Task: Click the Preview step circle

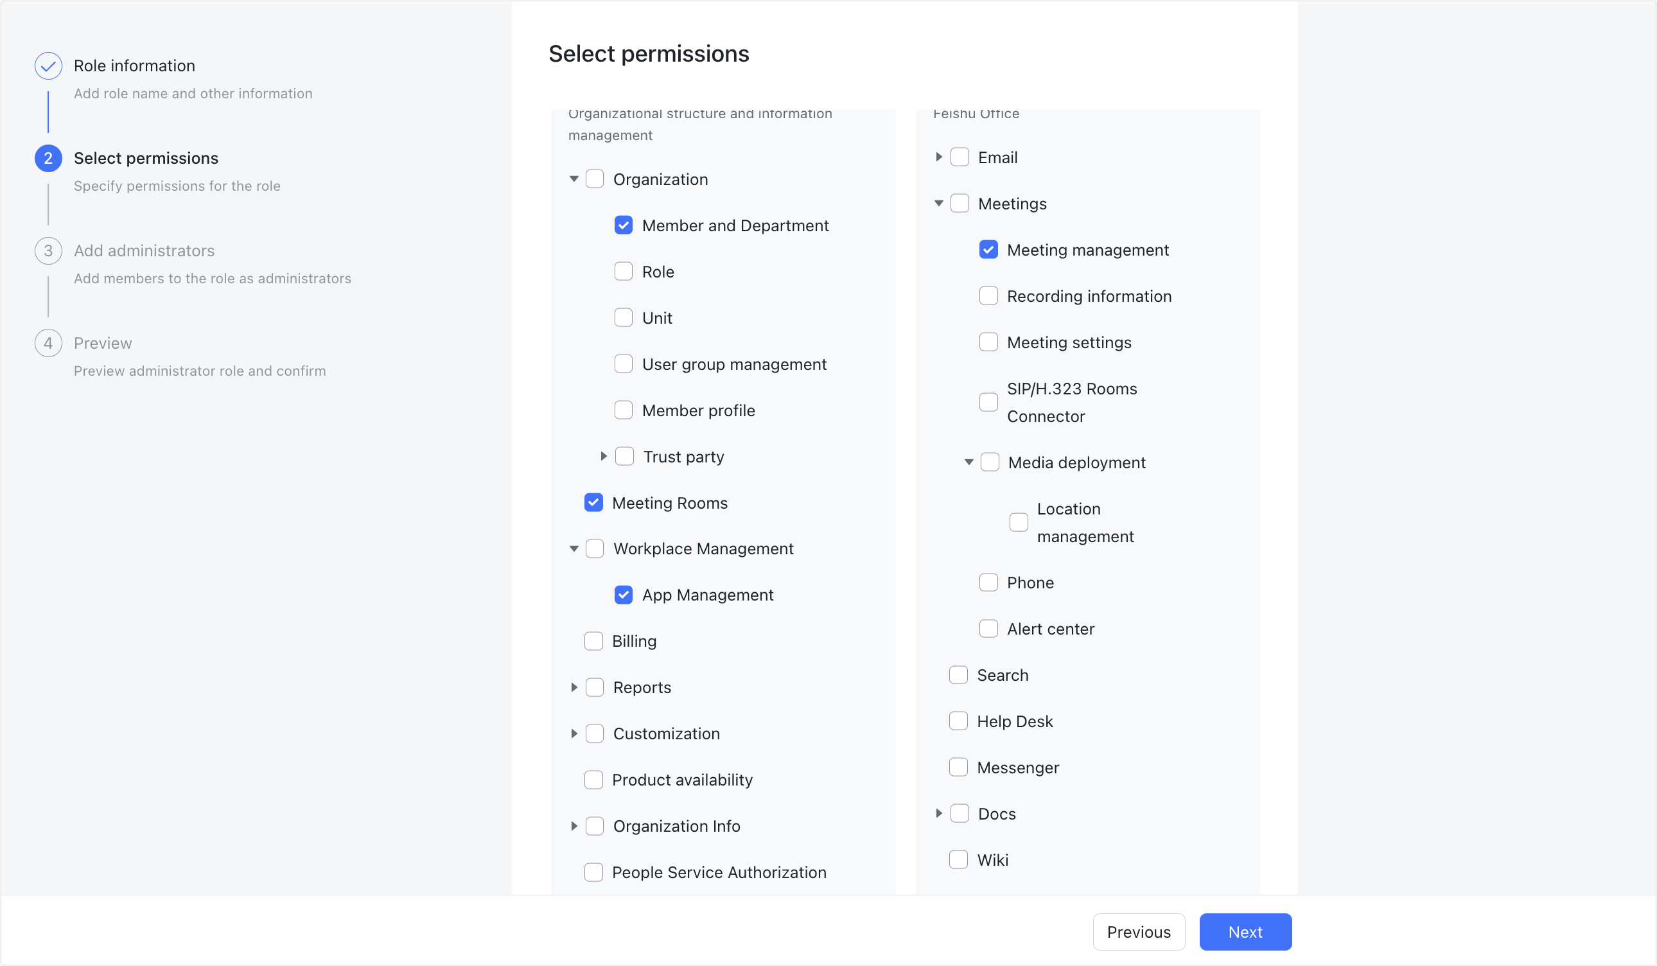Action: coord(48,342)
